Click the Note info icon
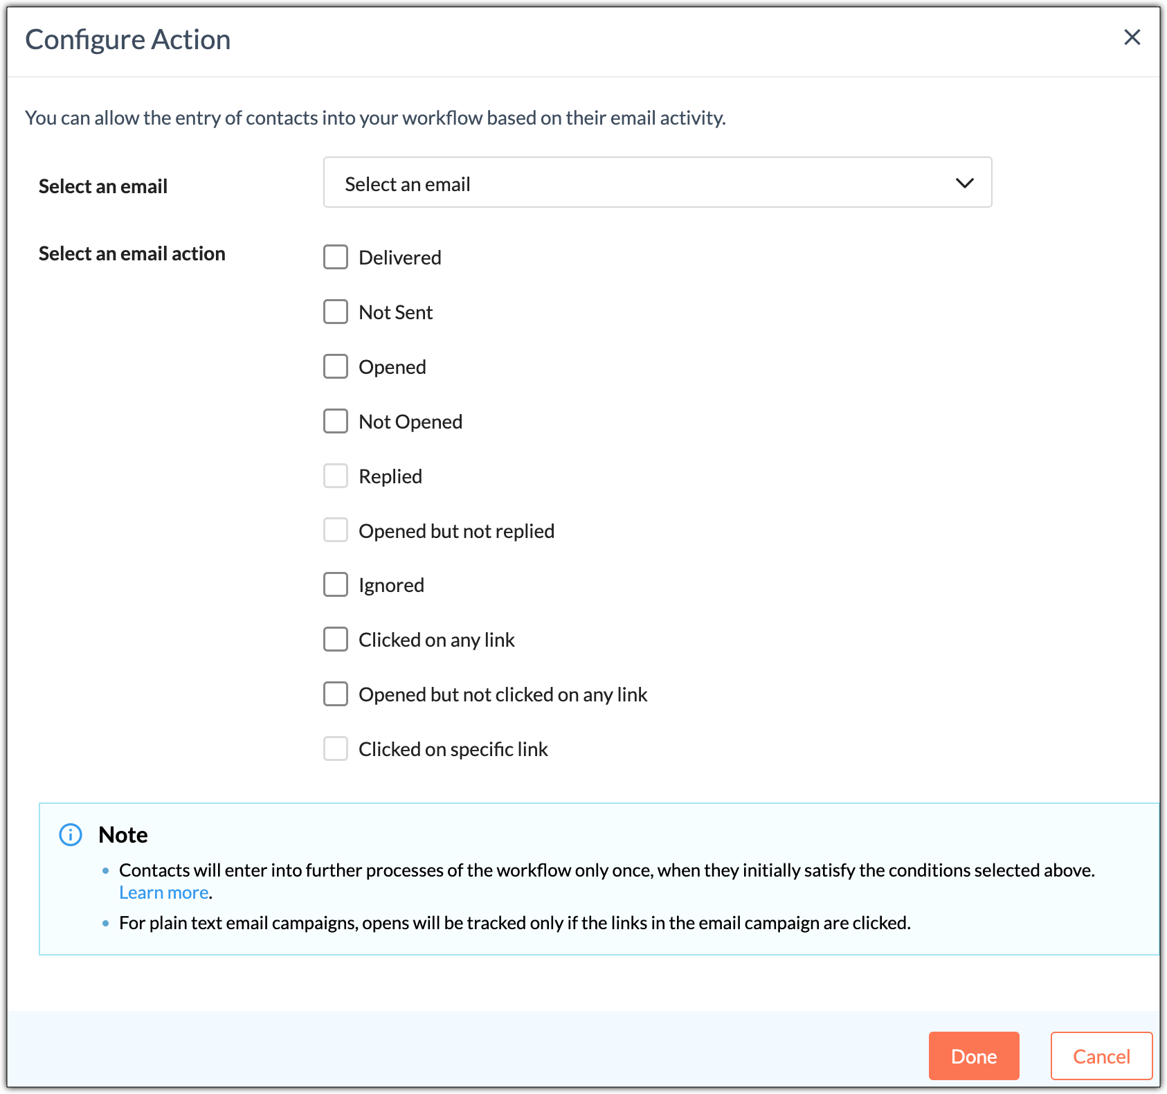 (x=71, y=835)
